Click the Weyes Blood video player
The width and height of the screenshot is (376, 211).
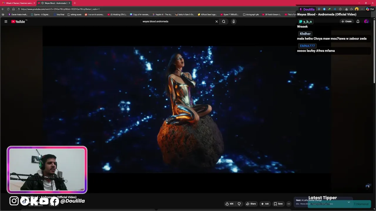(x=187, y=109)
